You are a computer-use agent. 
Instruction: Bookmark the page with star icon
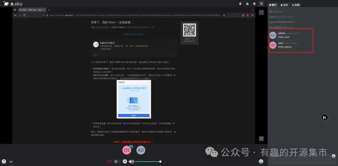click(x=224, y=15)
